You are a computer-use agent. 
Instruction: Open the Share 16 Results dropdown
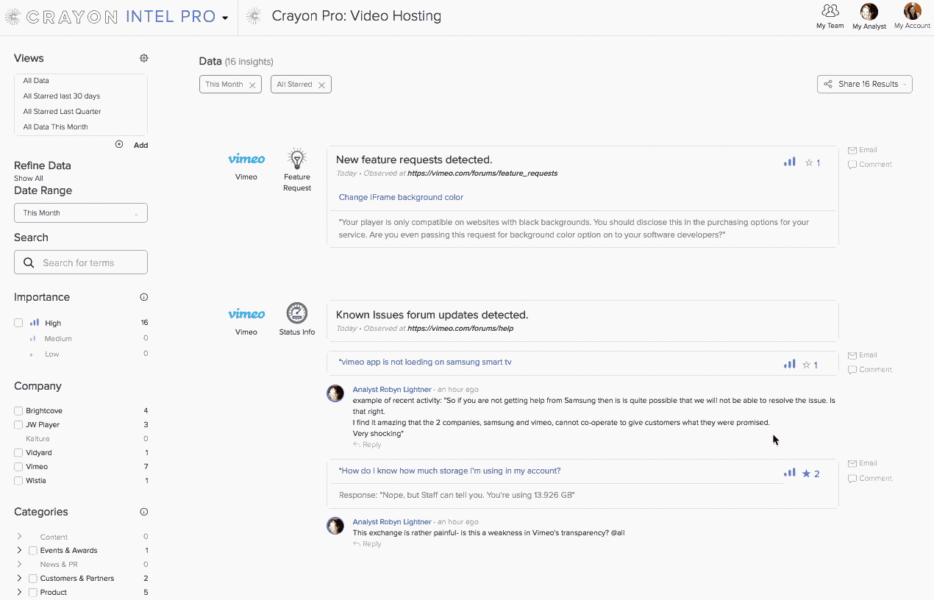tap(864, 85)
